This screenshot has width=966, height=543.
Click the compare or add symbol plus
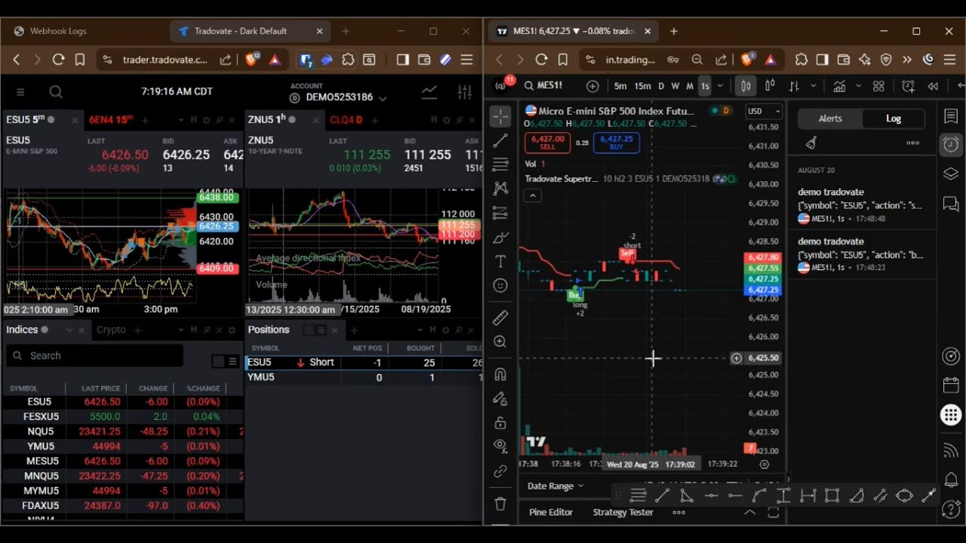[x=592, y=86]
